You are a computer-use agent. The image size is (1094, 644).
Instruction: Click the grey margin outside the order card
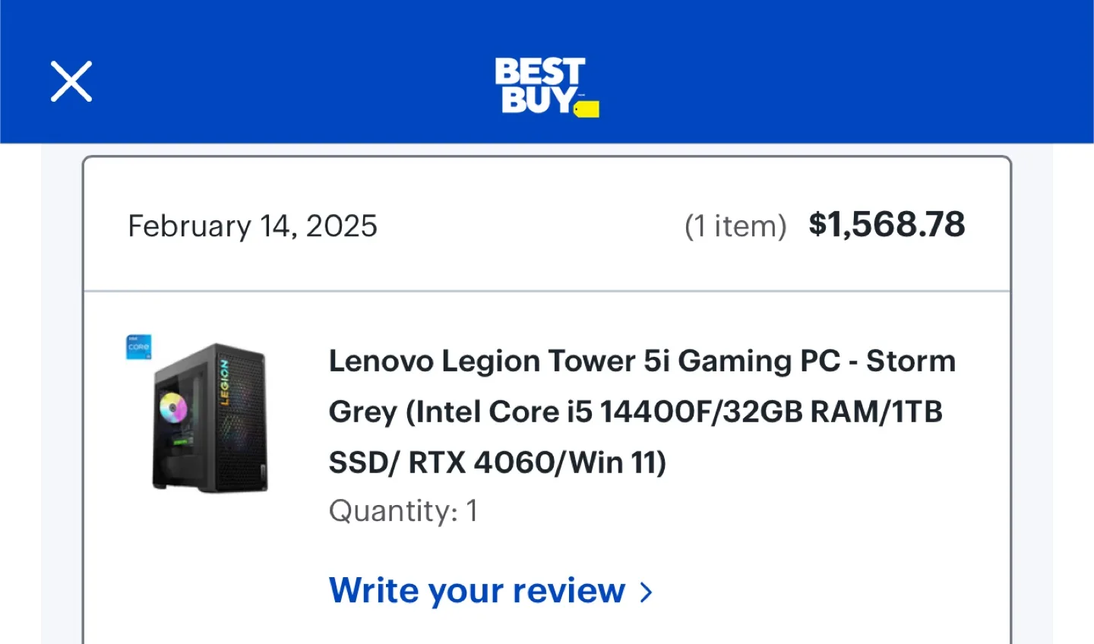click(x=61, y=395)
